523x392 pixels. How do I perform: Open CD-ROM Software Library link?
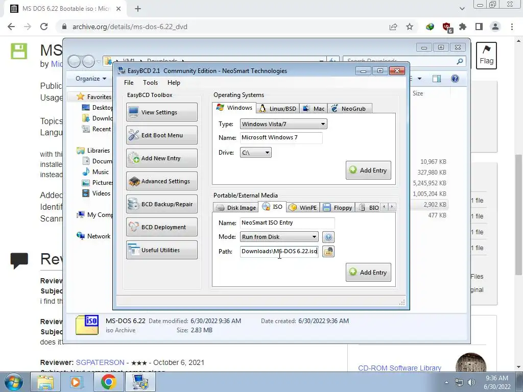(x=399, y=368)
